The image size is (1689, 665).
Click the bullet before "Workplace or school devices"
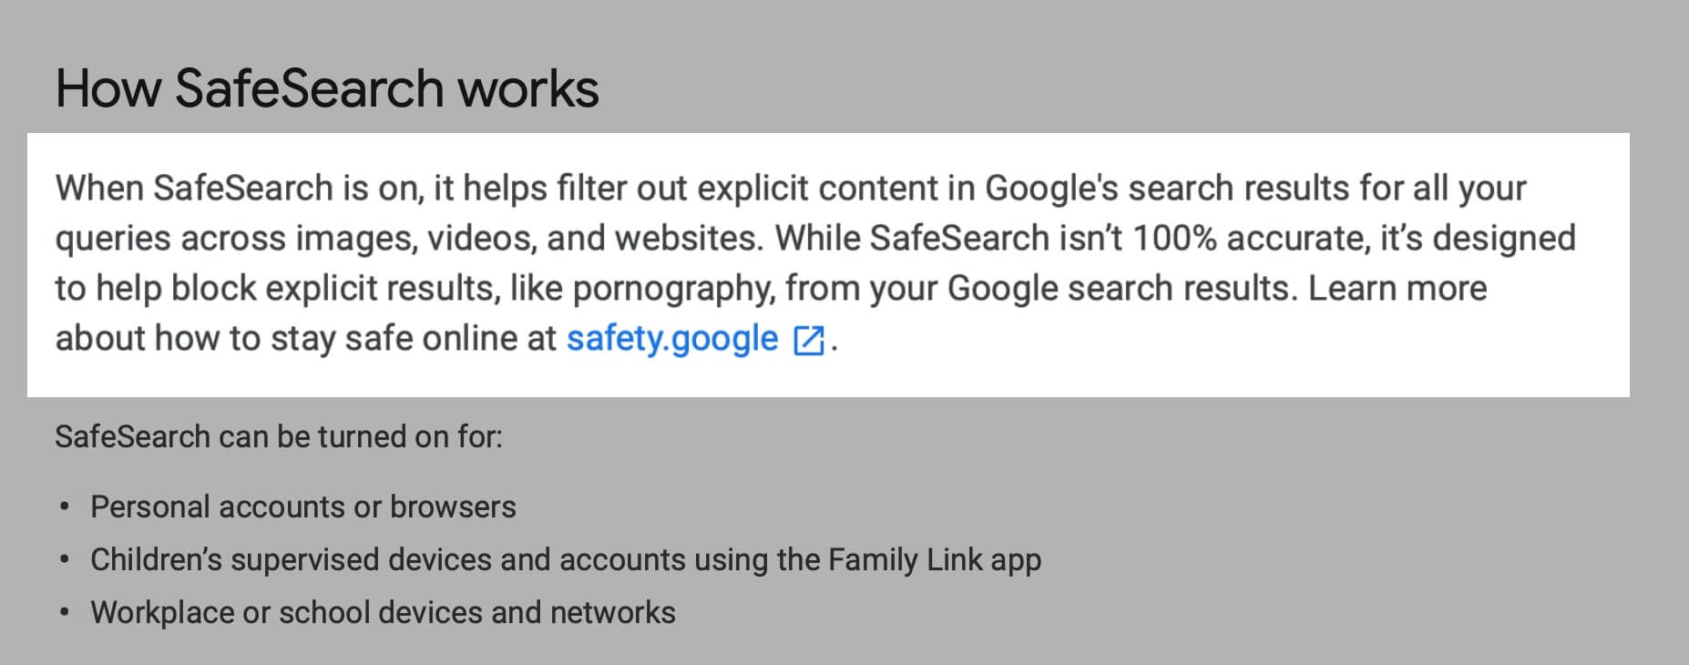[x=64, y=613]
